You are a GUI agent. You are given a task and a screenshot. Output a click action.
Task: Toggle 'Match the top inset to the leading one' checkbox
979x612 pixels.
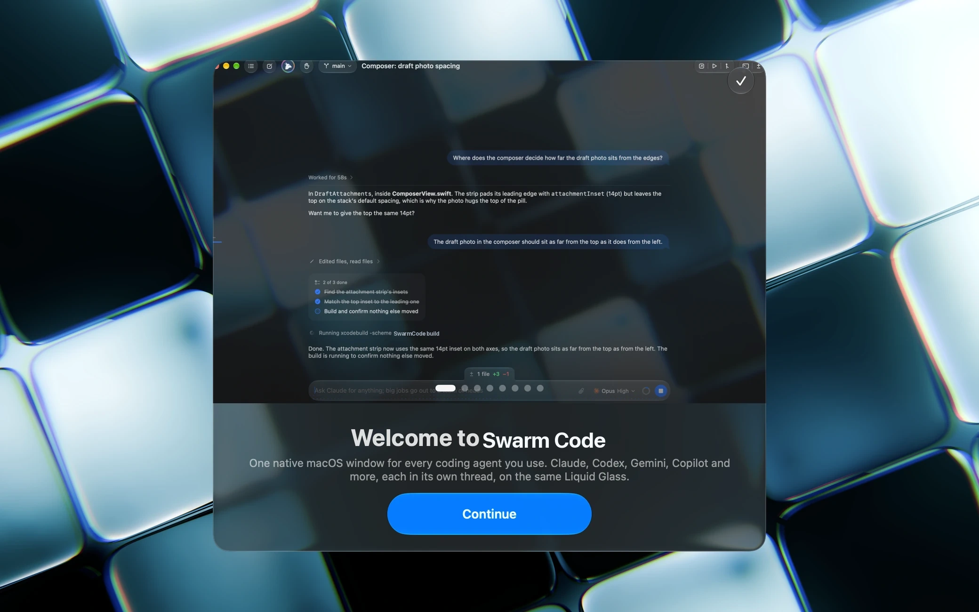pyautogui.click(x=318, y=301)
